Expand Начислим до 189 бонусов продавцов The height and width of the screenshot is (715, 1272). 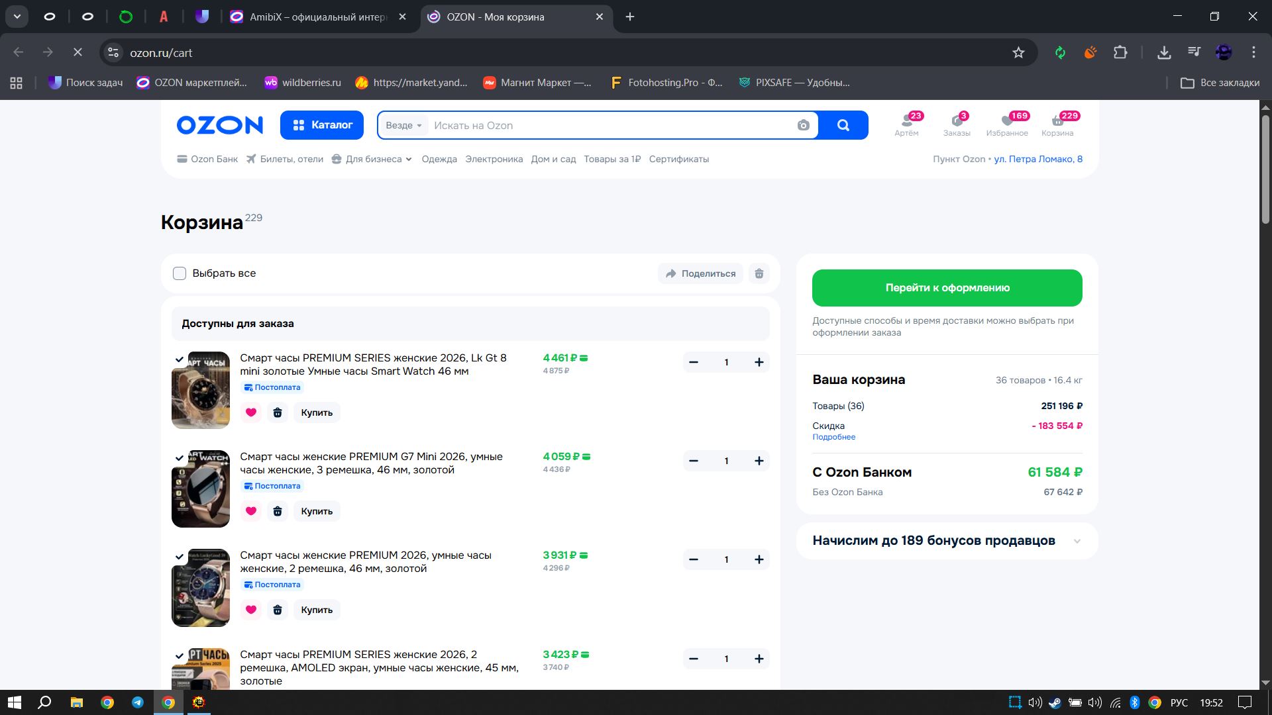point(1077,541)
